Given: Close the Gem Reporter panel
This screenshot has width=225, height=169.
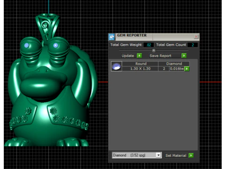Looking at the screenshot, I should (196, 37).
